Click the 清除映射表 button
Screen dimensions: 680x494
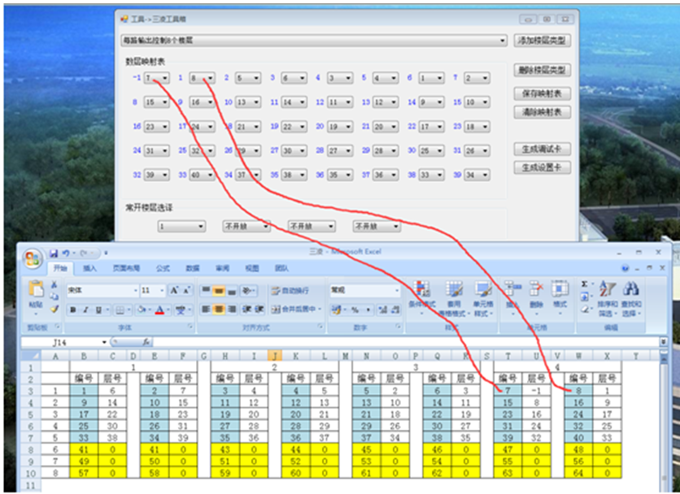[x=542, y=112]
